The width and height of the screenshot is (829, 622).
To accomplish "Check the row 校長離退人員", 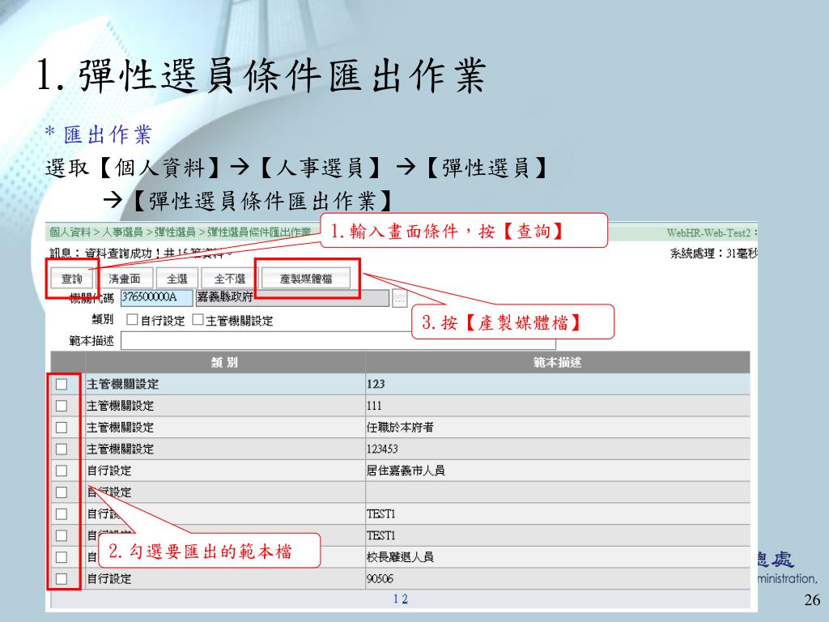I will (x=62, y=557).
